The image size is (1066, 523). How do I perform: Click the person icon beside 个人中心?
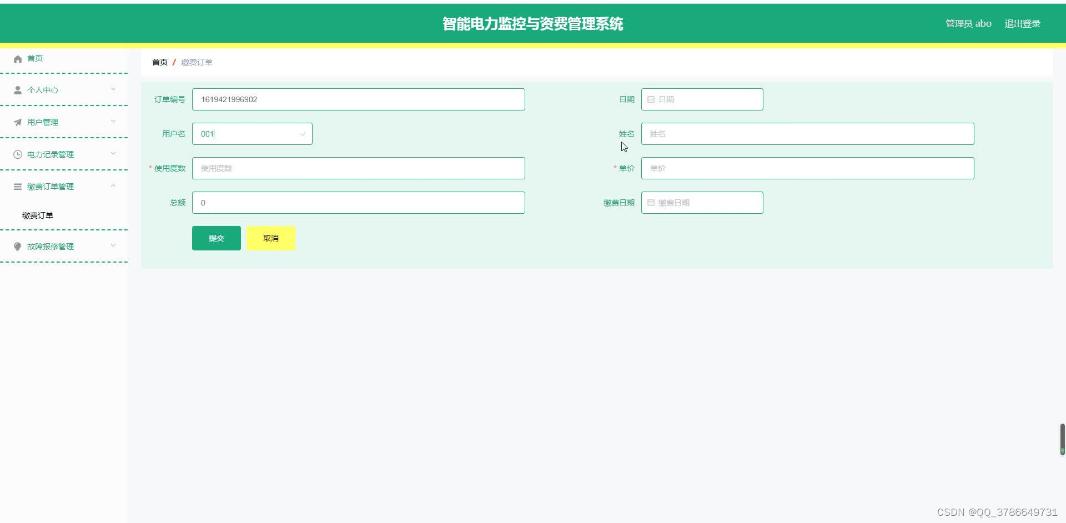[x=18, y=90]
